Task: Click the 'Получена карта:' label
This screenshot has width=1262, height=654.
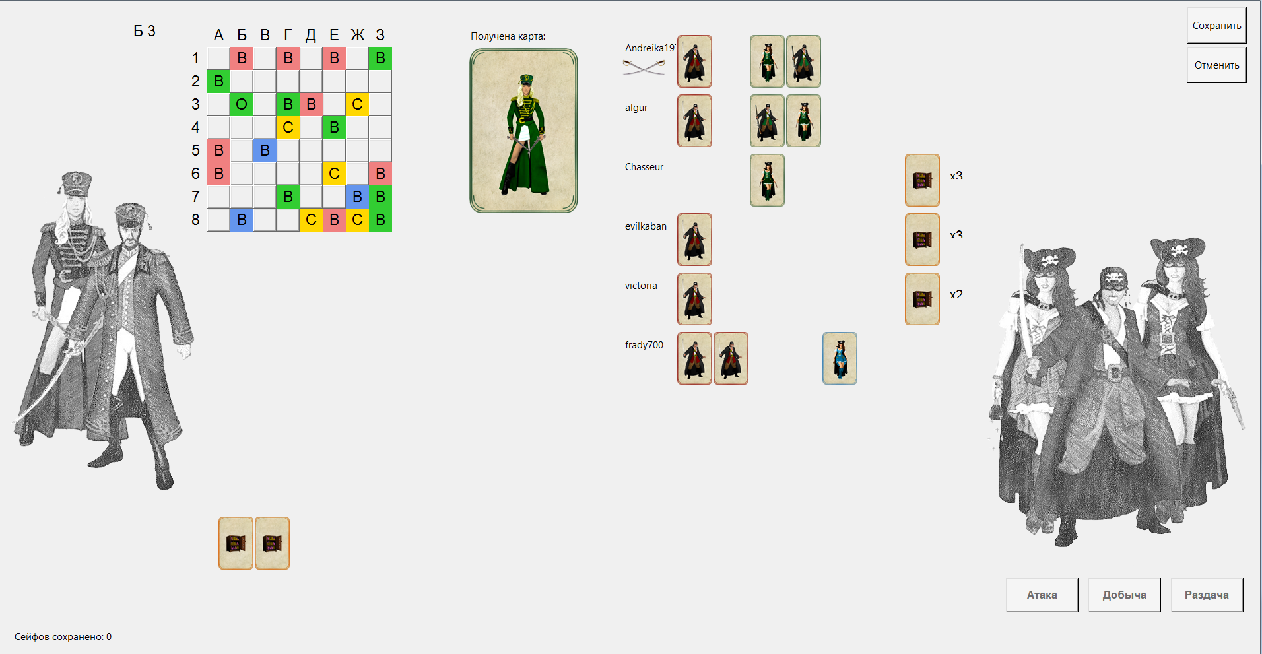Action: [x=508, y=36]
